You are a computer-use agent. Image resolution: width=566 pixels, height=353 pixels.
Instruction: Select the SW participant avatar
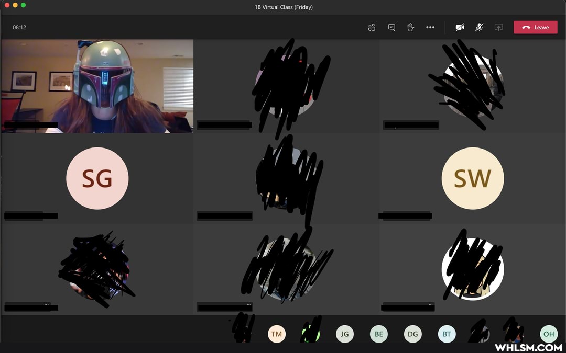pyautogui.click(x=473, y=178)
